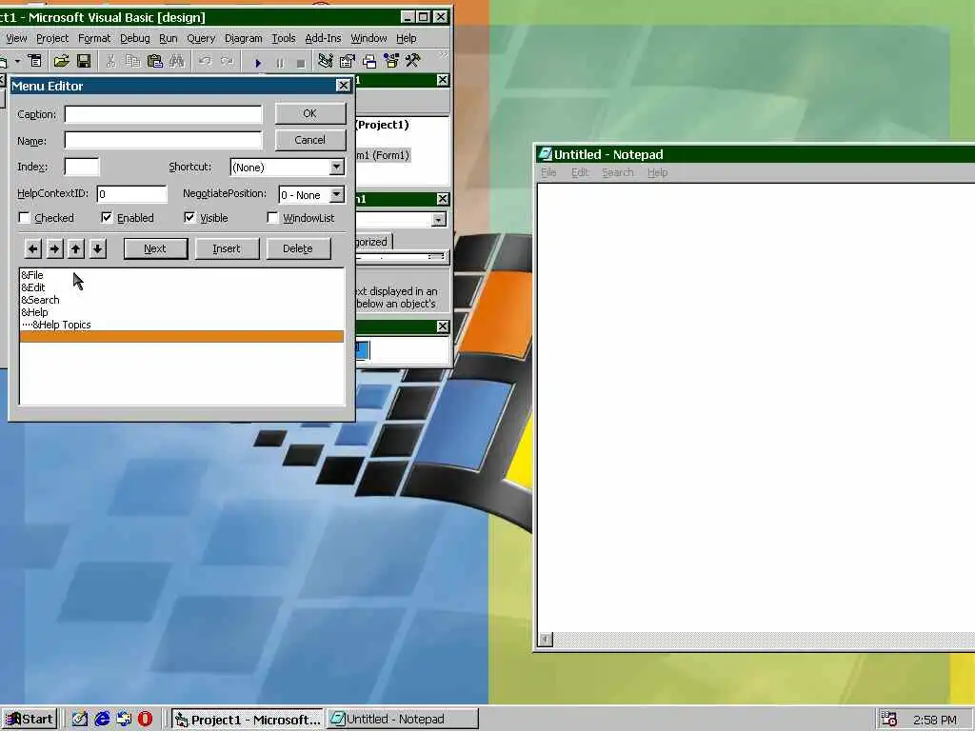Open the Project menu
The image size is (975, 731).
tap(52, 38)
